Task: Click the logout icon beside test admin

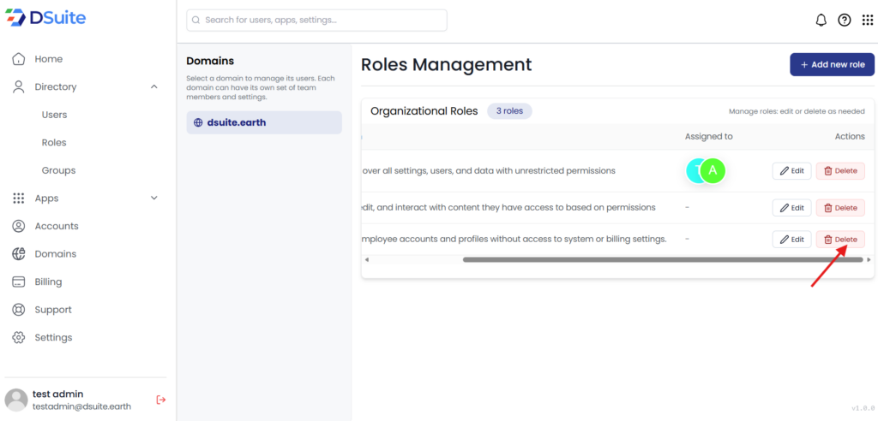Action: coord(160,400)
